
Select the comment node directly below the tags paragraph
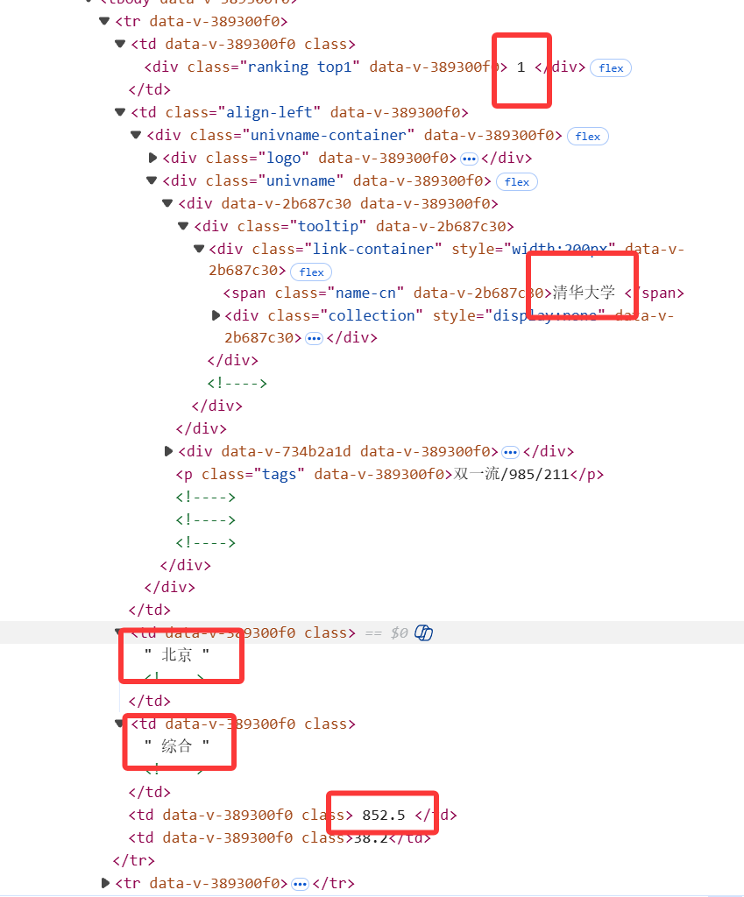pos(205,498)
